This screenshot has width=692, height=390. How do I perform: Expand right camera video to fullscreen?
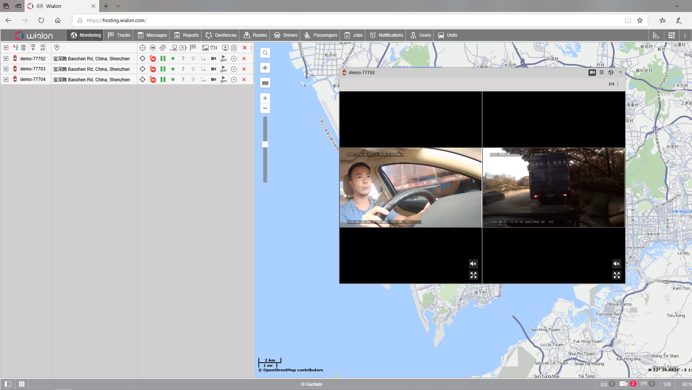[617, 275]
